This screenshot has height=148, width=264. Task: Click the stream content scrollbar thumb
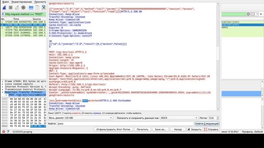[218, 53]
